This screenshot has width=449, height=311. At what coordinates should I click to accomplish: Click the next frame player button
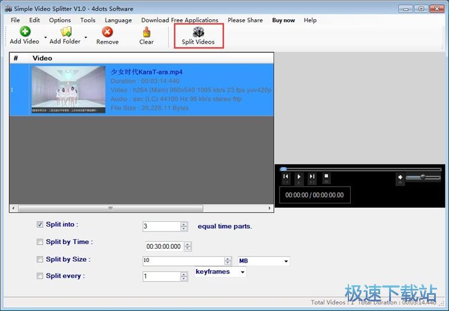pos(312,176)
